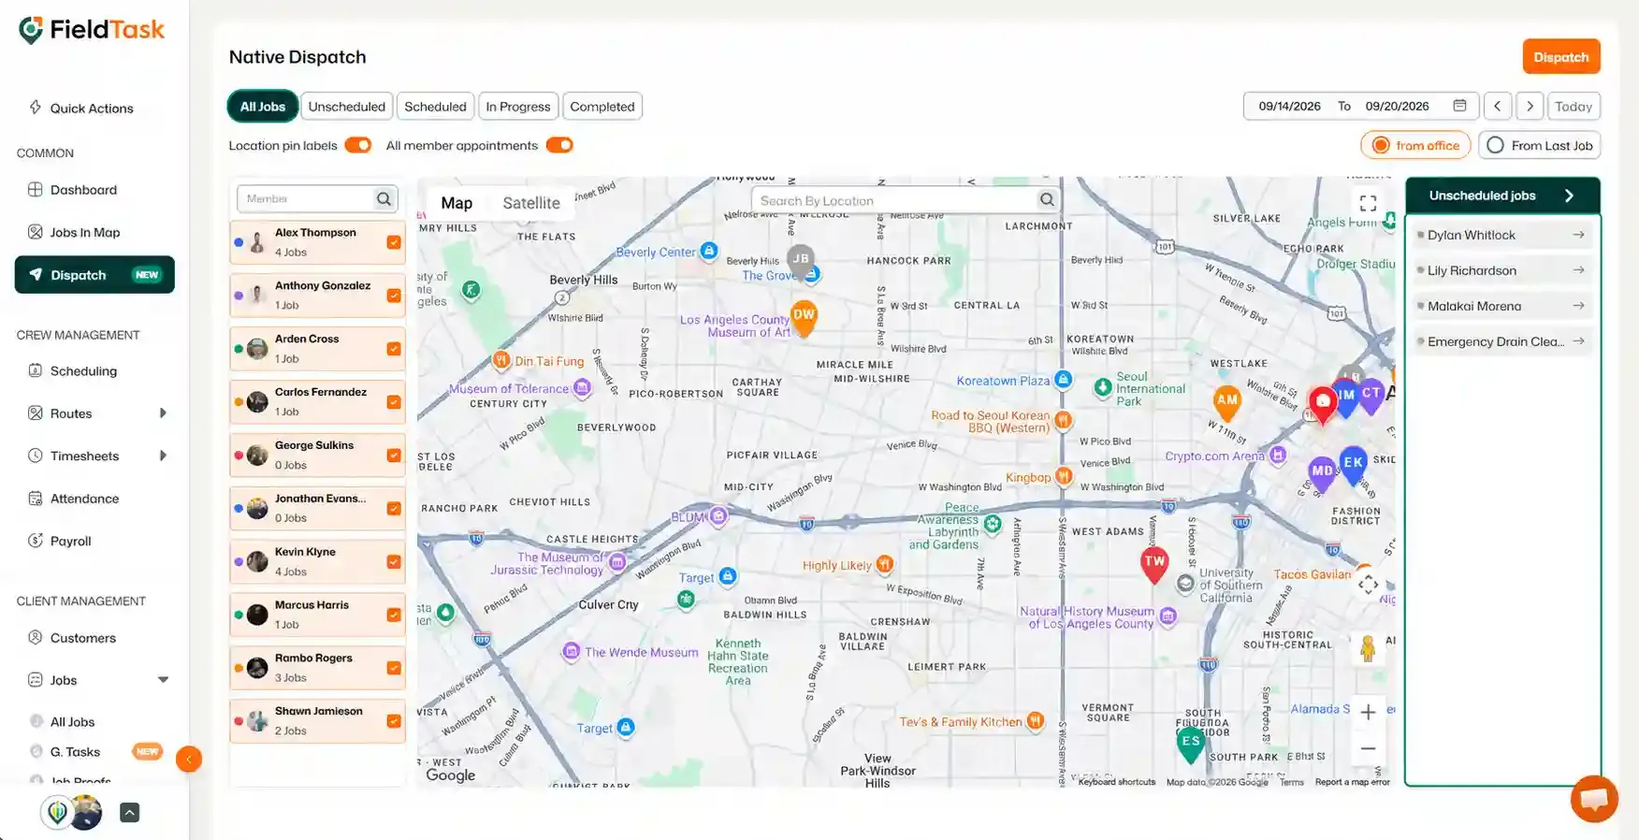Uncheck Kevin Klyne's checkbox
Image resolution: width=1639 pixels, height=840 pixels.
394,562
